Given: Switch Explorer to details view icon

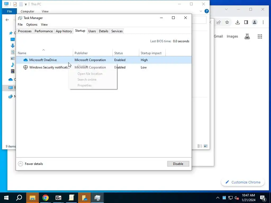Looking at the screenshot, I should 200,146.
